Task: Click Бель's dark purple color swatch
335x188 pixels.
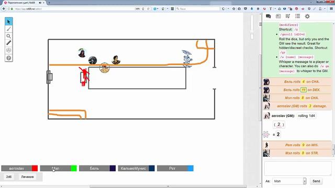Action: click(113, 168)
